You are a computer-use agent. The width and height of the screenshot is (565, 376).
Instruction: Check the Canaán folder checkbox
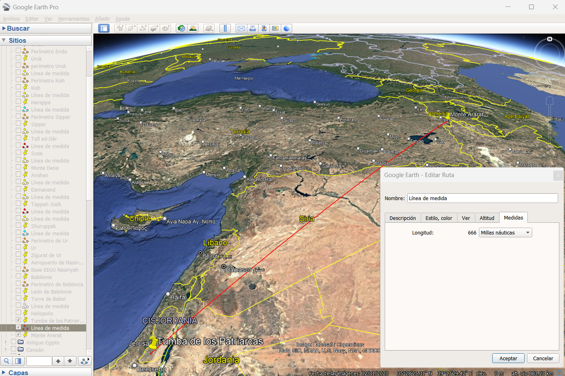13,349
